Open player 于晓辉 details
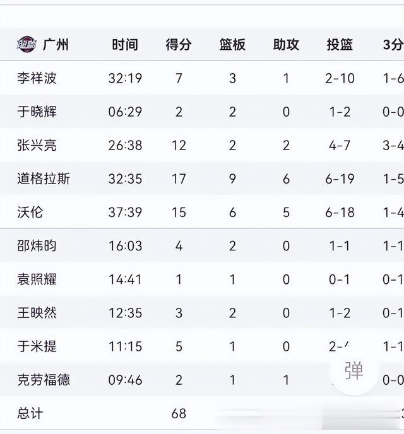The height and width of the screenshot is (434, 404). (x=37, y=112)
